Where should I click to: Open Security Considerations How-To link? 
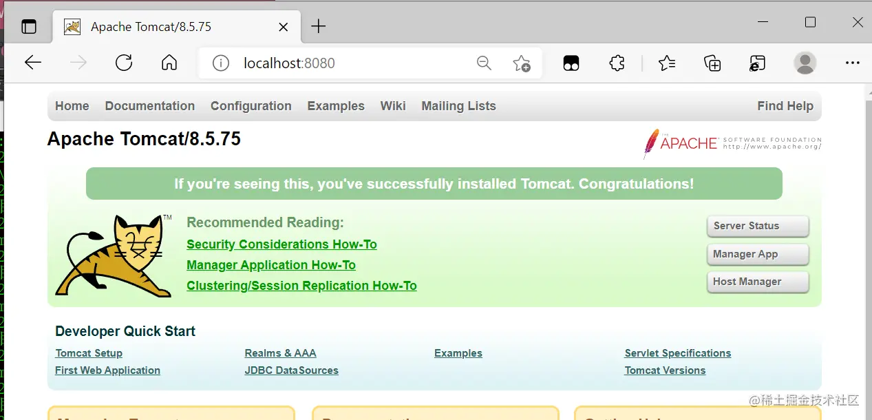(x=281, y=244)
